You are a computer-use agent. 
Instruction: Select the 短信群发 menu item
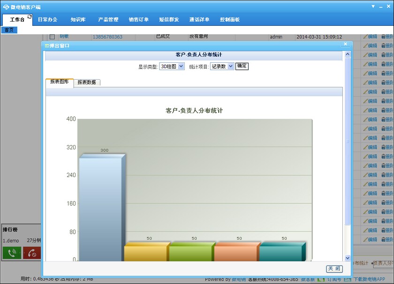tap(169, 20)
